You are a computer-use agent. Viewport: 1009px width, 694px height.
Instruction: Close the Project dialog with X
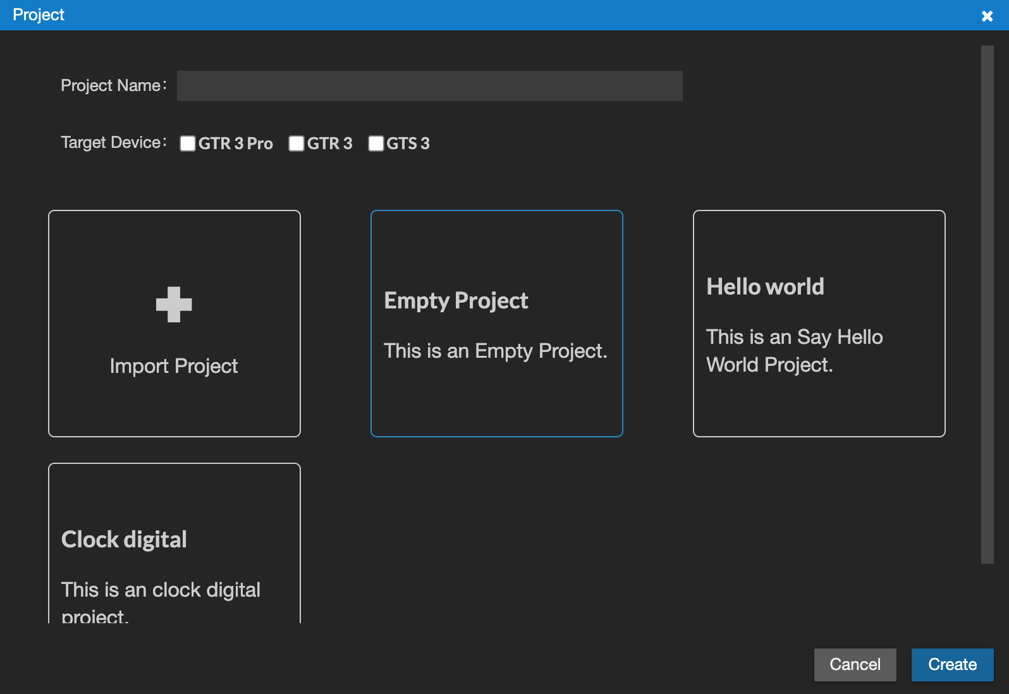pyautogui.click(x=987, y=16)
